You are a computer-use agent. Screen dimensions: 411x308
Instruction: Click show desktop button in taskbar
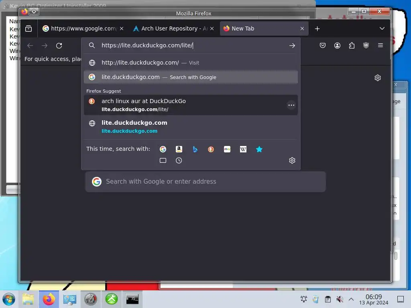pos(401,299)
